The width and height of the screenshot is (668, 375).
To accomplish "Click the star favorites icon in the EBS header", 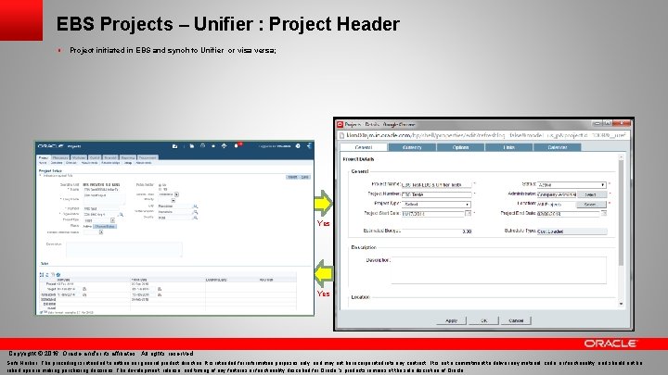I will click(x=213, y=146).
